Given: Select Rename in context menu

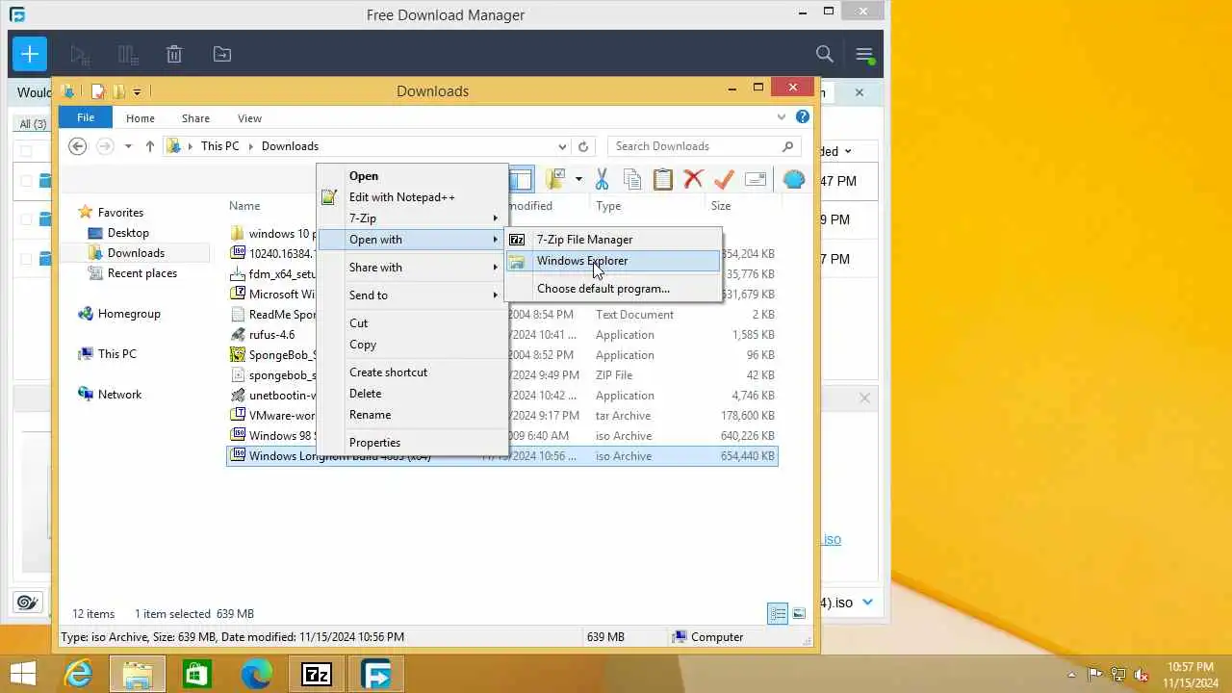Looking at the screenshot, I should tap(413, 415).
